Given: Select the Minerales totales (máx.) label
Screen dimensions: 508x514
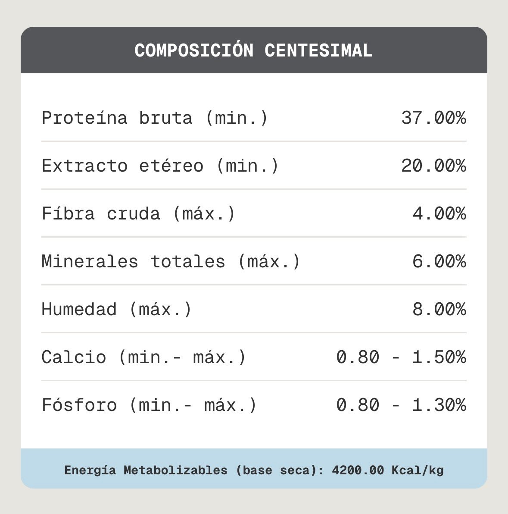Looking at the screenshot, I should pos(171,261).
